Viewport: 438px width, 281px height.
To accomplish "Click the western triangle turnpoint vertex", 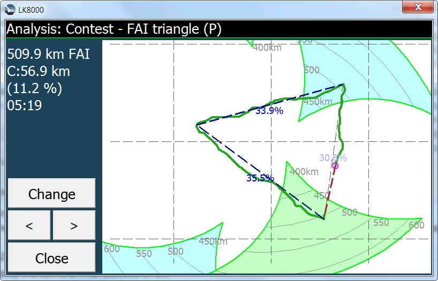I will point(197,125).
